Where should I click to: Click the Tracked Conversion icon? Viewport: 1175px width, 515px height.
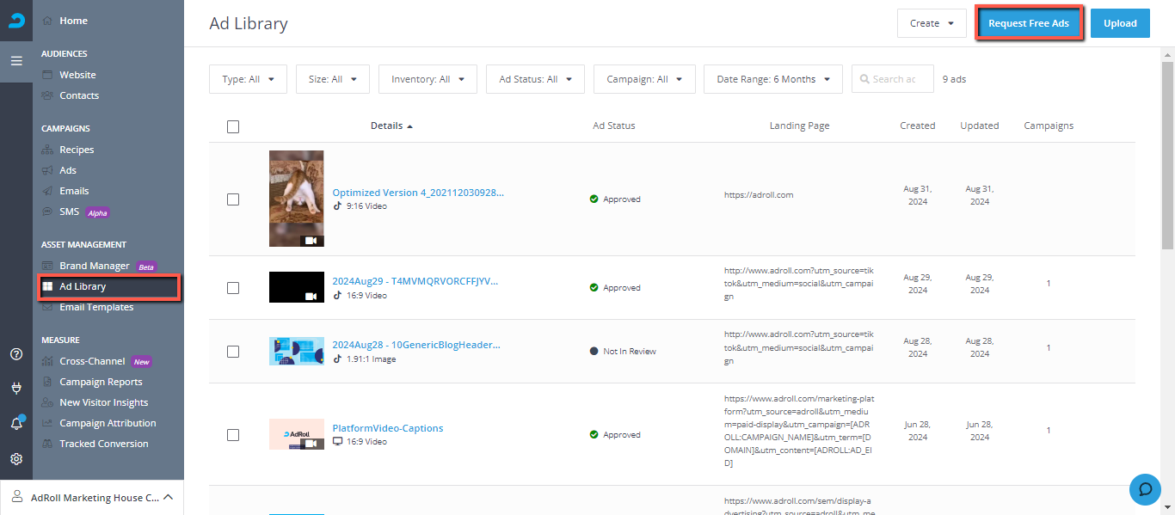(x=47, y=444)
